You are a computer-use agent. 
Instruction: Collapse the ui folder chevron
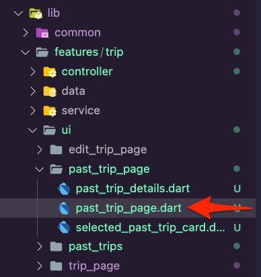click(x=32, y=130)
